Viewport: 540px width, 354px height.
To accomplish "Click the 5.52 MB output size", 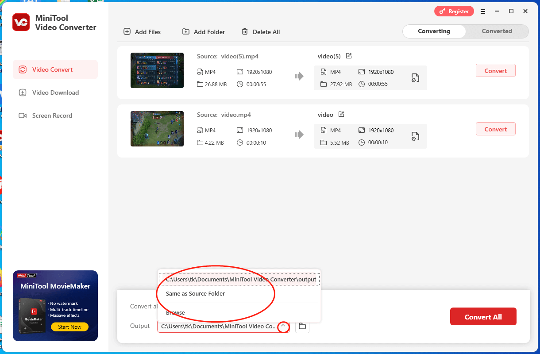I will tap(339, 143).
